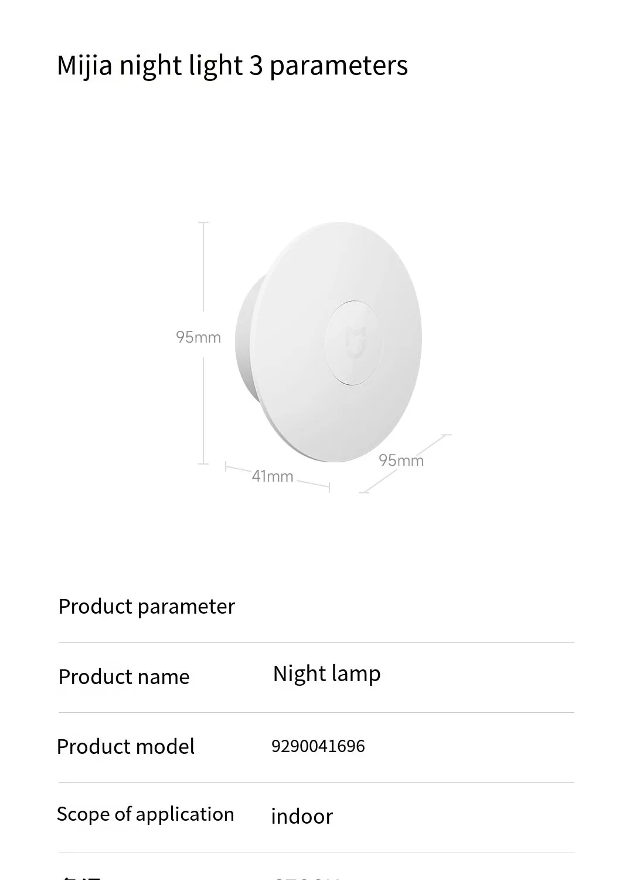This screenshot has width=633, height=880.
Task: Click the "Product name" label
Action: 124,677
